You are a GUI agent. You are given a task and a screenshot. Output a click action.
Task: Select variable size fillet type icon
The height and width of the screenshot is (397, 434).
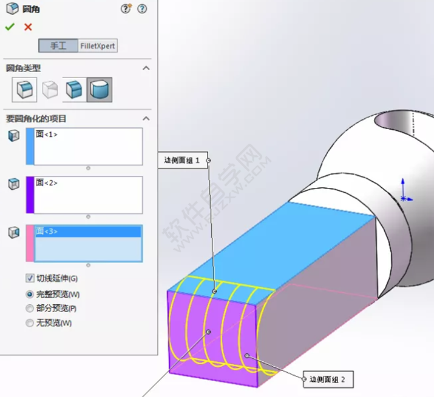pyautogui.click(x=50, y=90)
